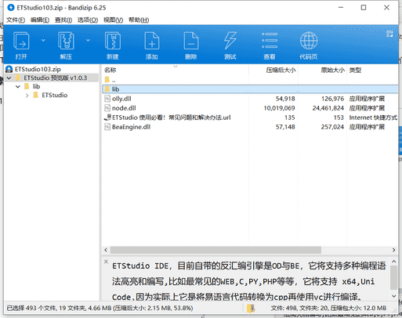Open the 文件(F) menu
Viewport: 402px width, 318px height.
[16, 20]
